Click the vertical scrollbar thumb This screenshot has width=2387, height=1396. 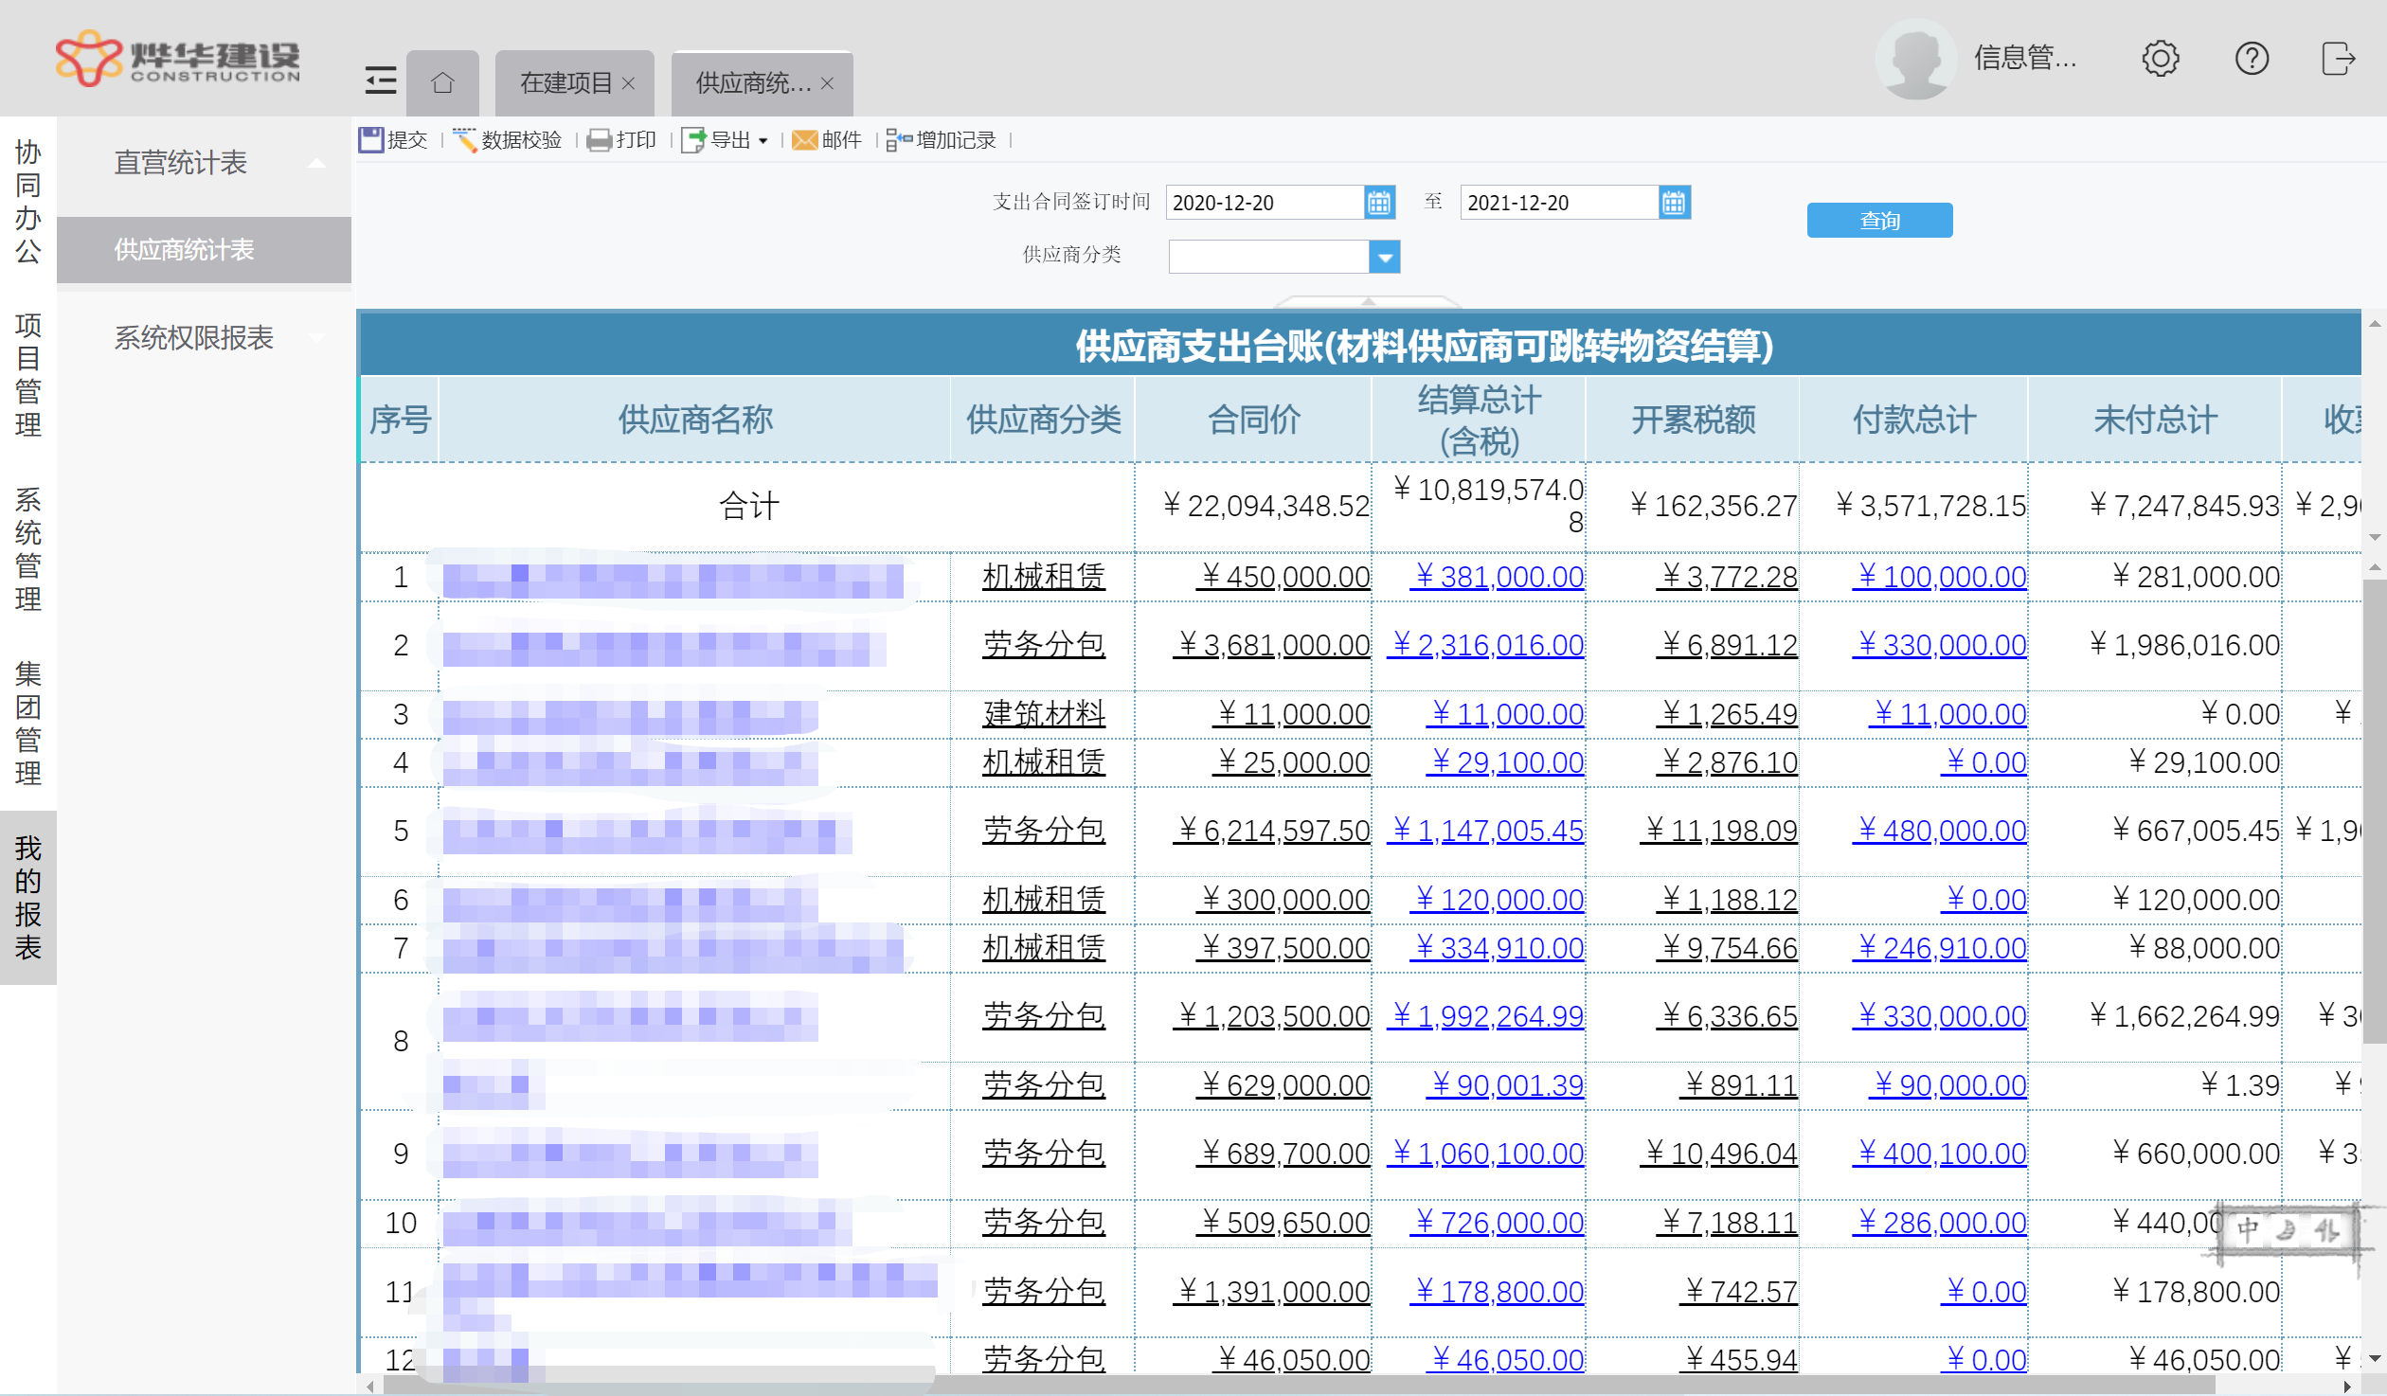(x=2375, y=810)
